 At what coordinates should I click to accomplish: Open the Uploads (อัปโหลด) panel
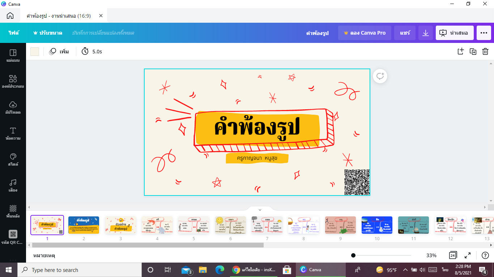click(13, 109)
